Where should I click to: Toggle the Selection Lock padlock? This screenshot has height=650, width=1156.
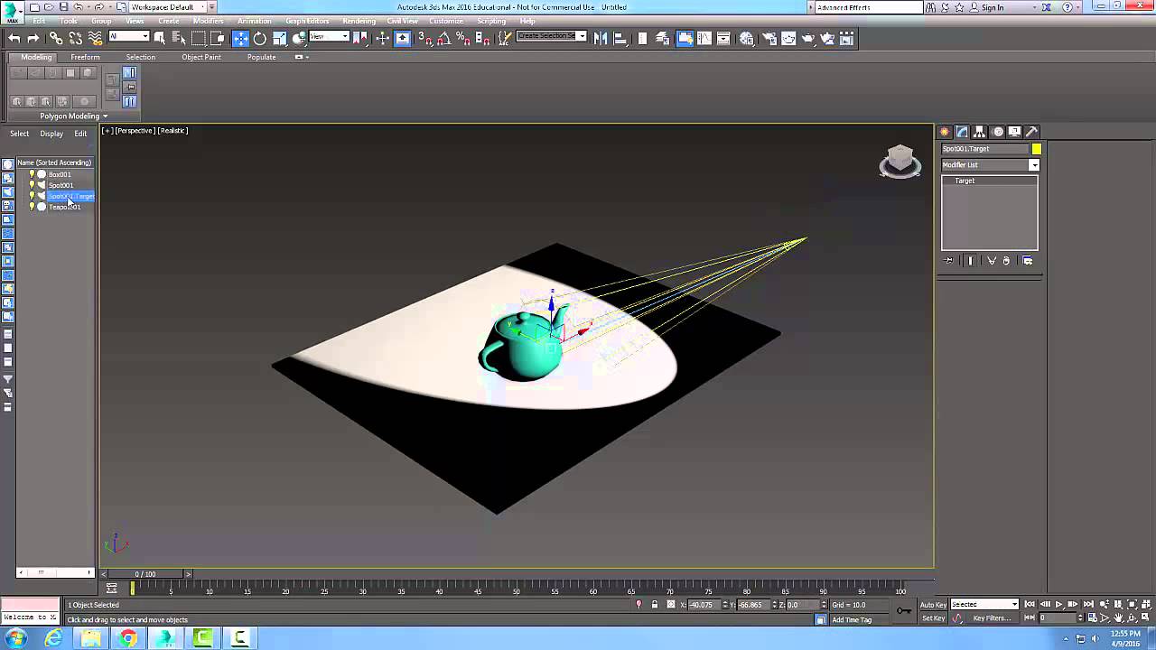coord(655,605)
